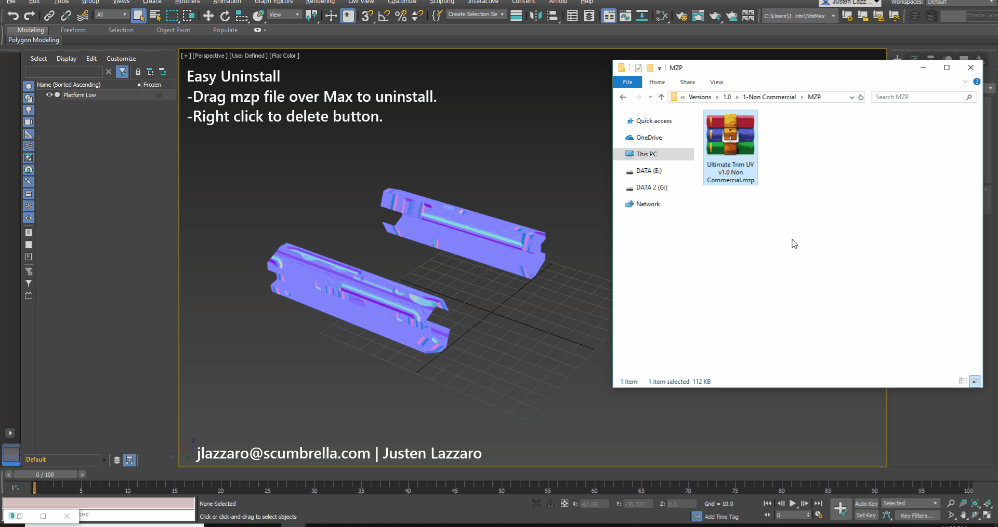Pick the Rectangular Selection Region tool
This screenshot has width=998, height=527.
pos(172,16)
